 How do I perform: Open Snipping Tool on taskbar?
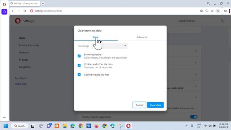point(120,126)
